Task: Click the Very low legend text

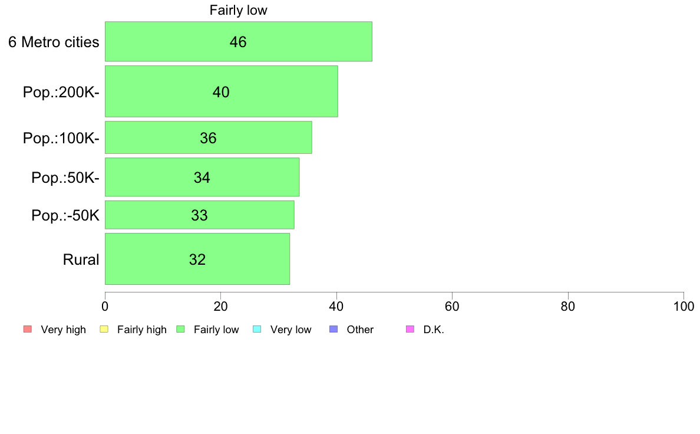Action: pyautogui.click(x=290, y=330)
